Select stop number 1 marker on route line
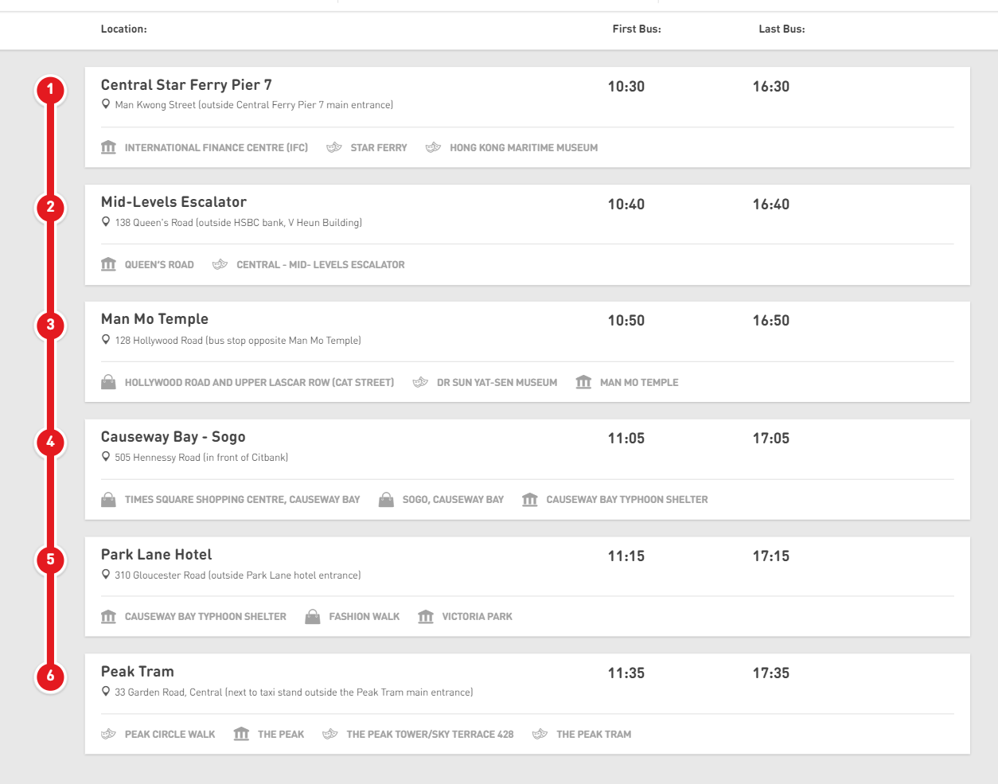Viewport: 998px width, 784px height. click(50, 89)
